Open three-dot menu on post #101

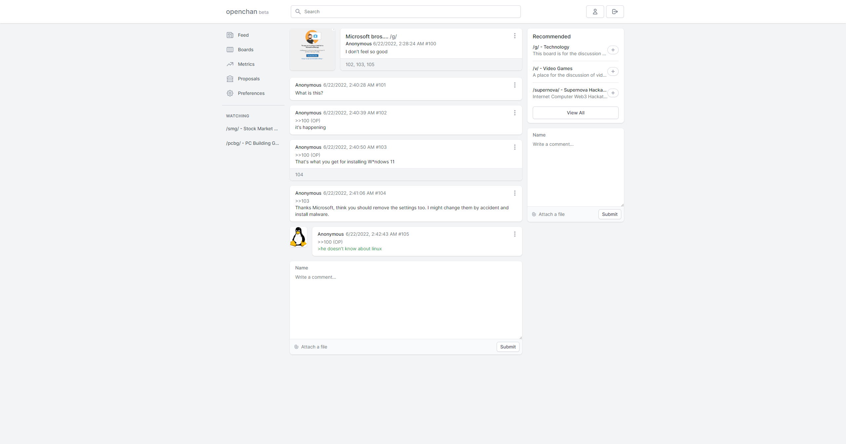[x=515, y=85]
